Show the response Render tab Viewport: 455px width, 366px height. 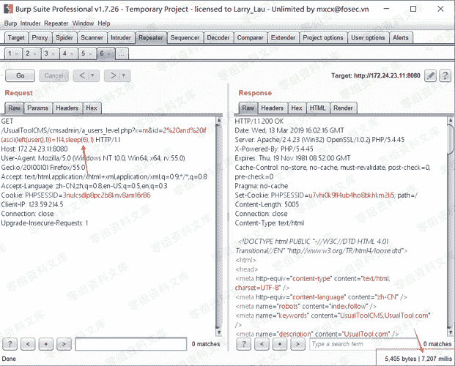pos(342,108)
